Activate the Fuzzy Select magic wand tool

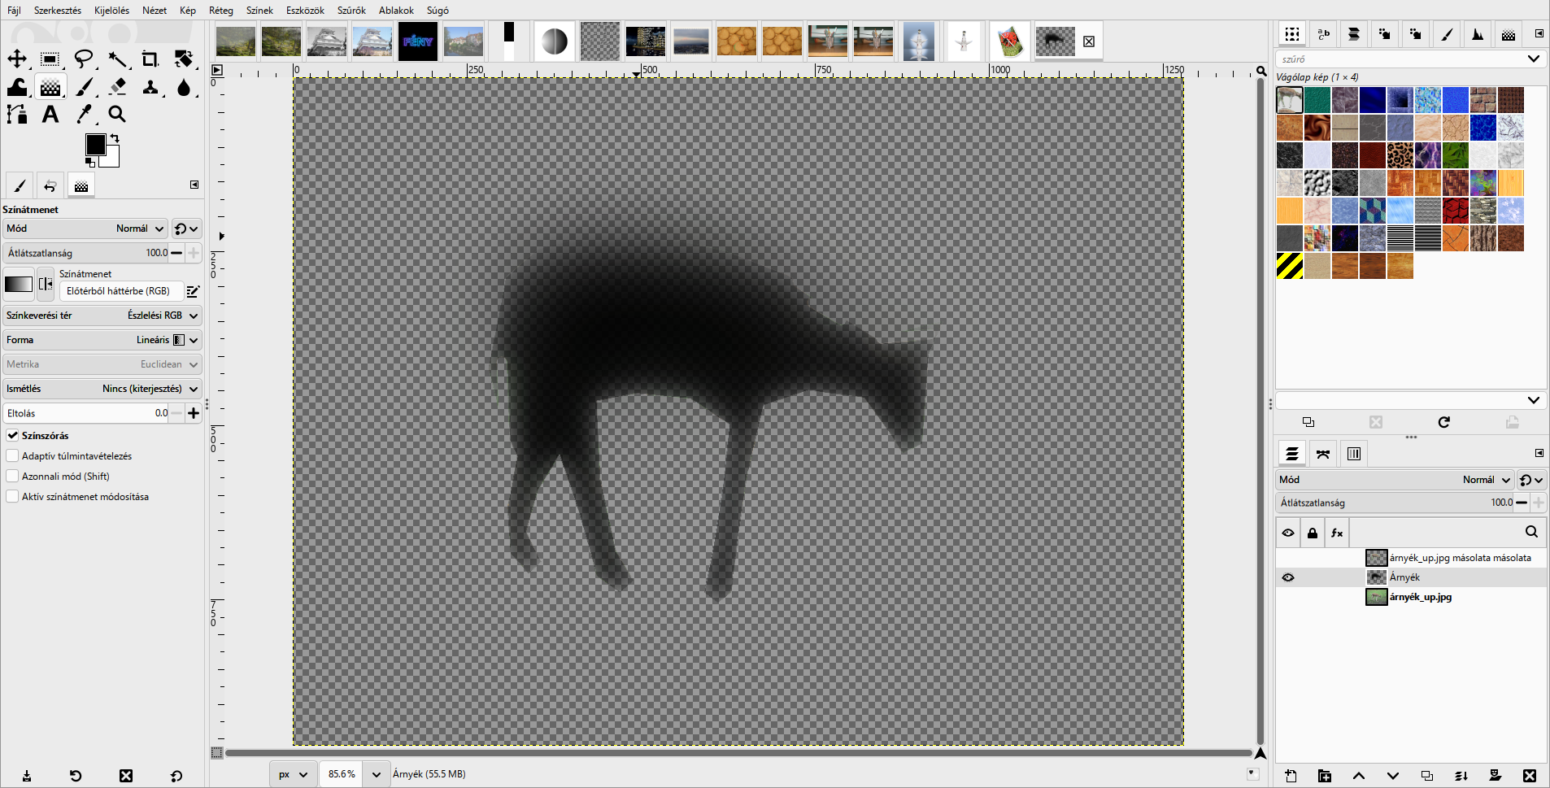(x=118, y=59)
